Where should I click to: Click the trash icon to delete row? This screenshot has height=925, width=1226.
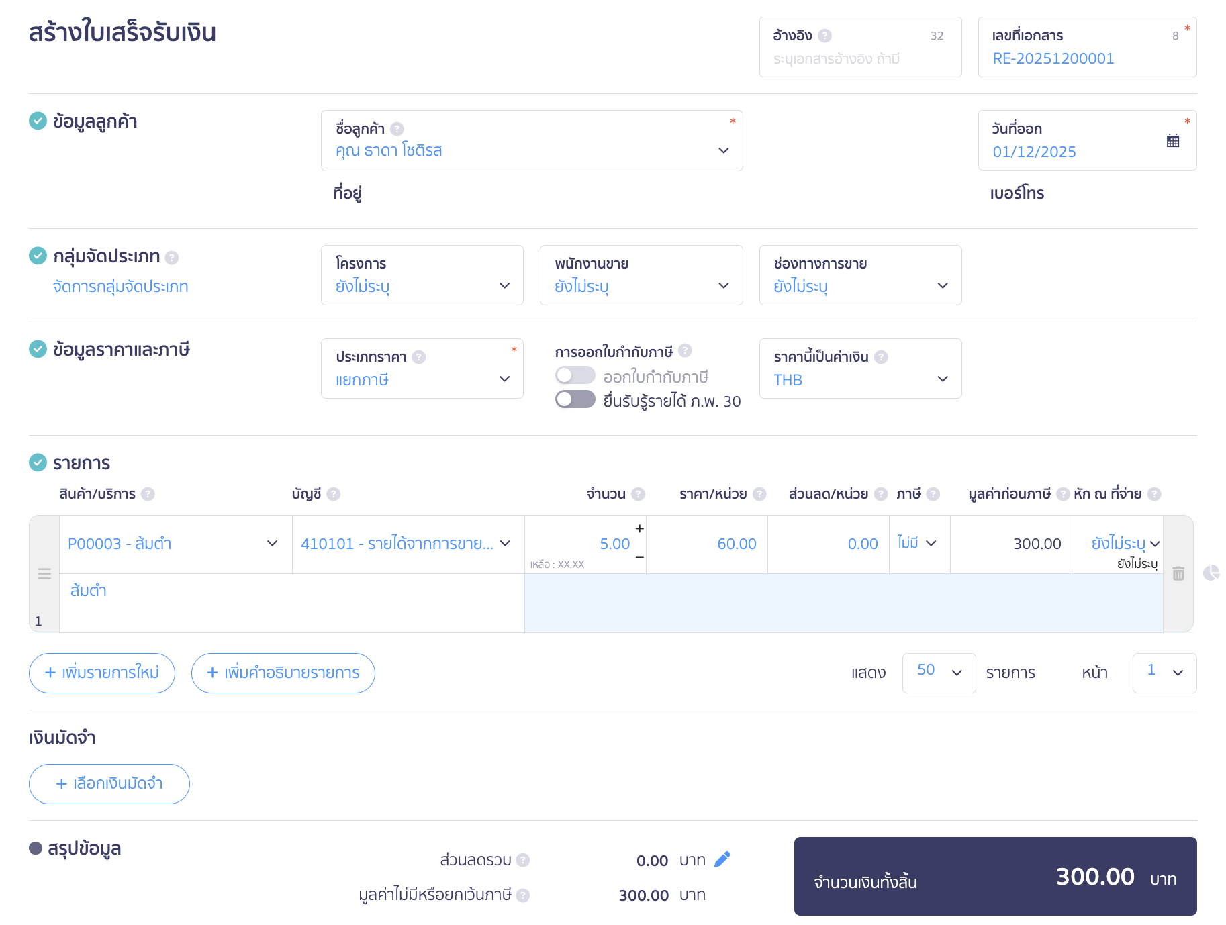tap(1178, 574)
